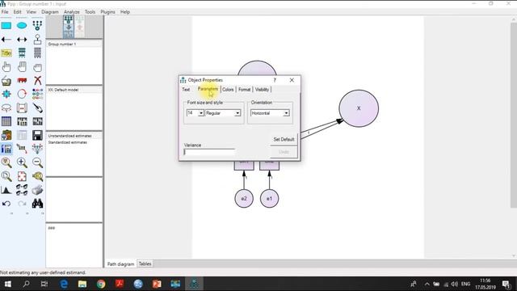Viewport: 517px width, 291px height.
Task: Pick the single-headed path arrow tool
Action: point(6,40)
